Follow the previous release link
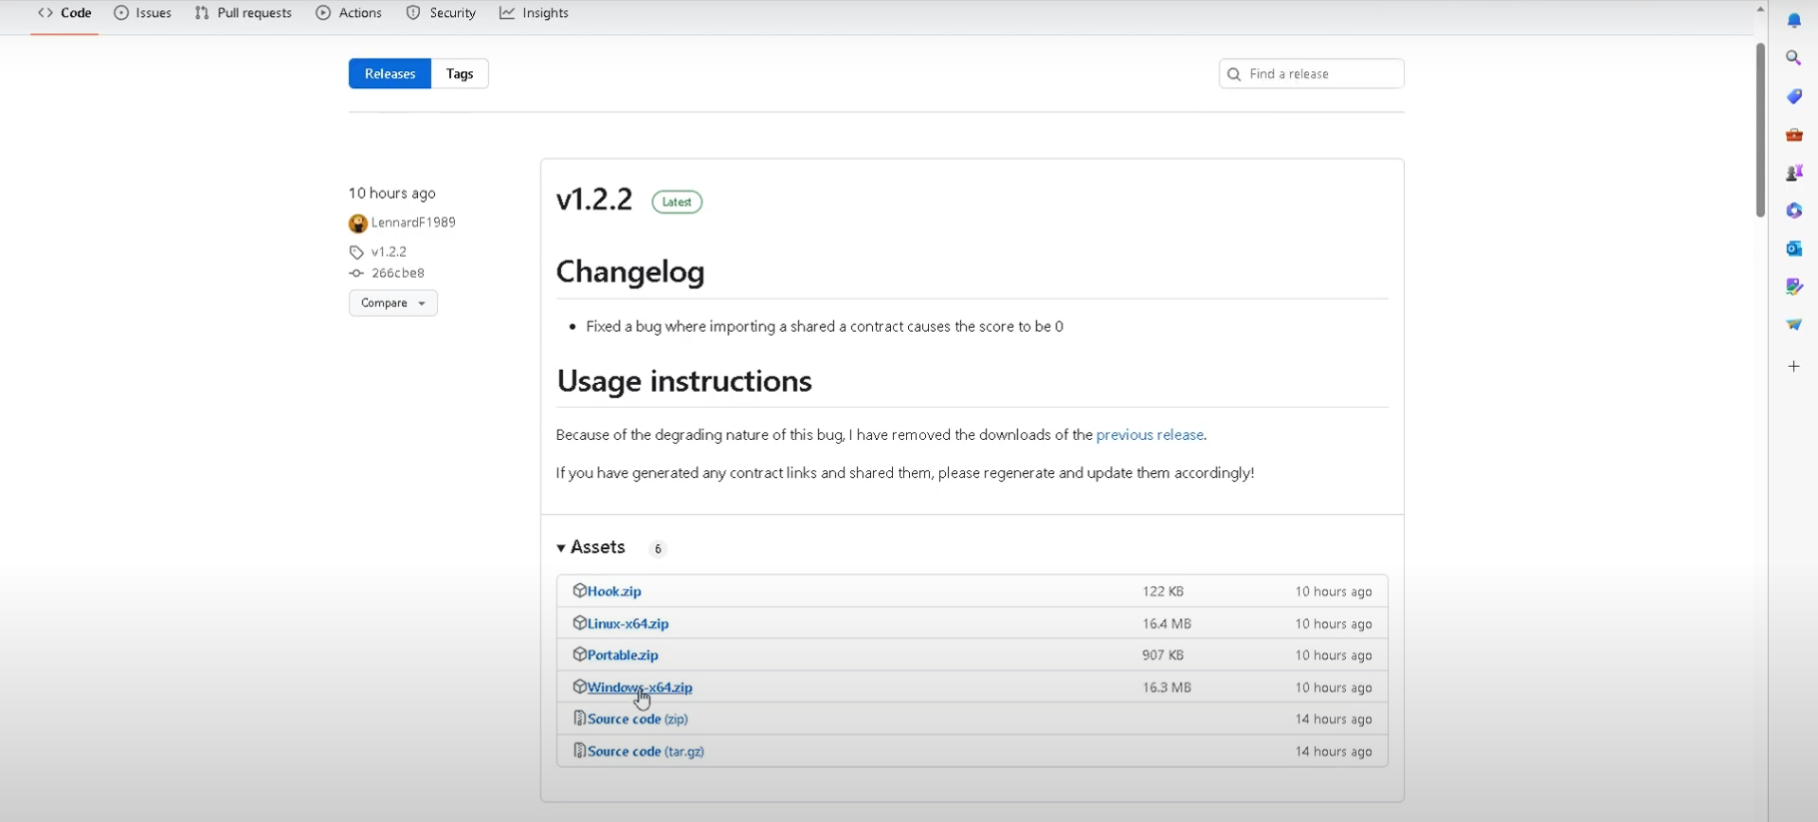1818x822 pixels. click(1149, 435)
